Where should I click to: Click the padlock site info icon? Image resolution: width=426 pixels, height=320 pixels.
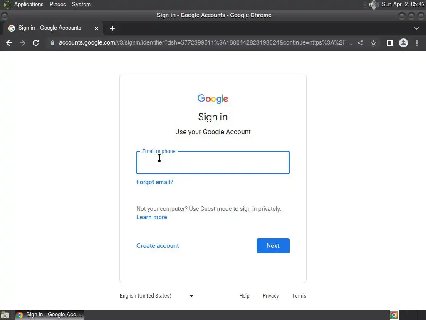pyautogui.click(x=52, y=43)
